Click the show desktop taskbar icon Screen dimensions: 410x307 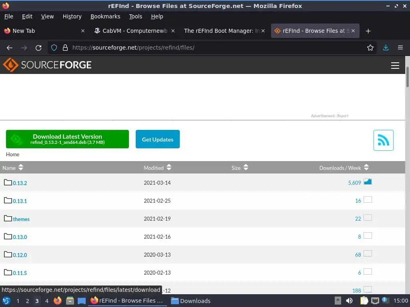(82, 301)
